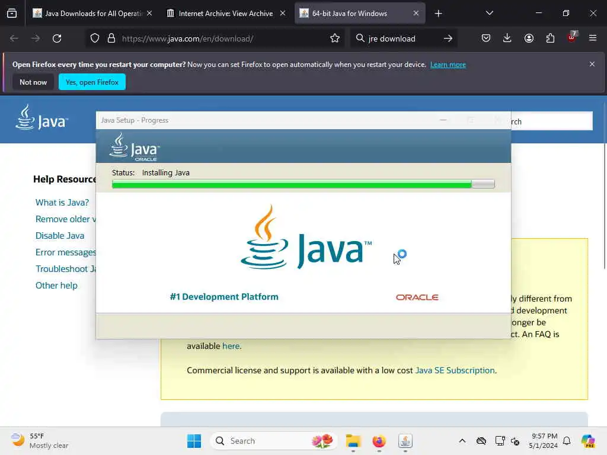Dismiss the Firefox restart notification bar
Image resolution: width=607 pixels, height=455 pixels.
(592, 64)
